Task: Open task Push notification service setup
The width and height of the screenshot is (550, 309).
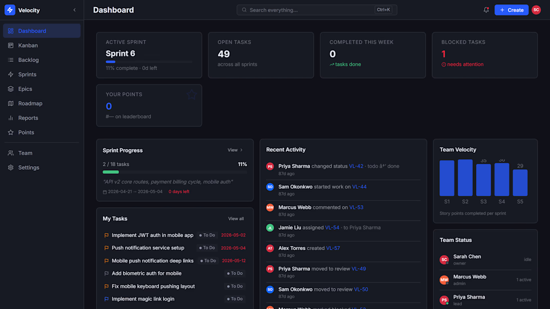Action: click(148, 248)
